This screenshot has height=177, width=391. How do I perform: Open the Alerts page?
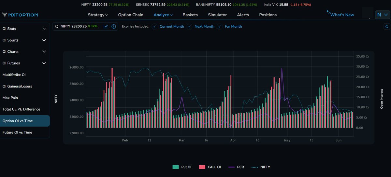coord(243,15)
